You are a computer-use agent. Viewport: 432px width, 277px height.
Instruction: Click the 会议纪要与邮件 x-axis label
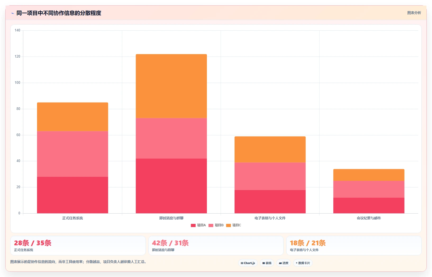[369, 218]
